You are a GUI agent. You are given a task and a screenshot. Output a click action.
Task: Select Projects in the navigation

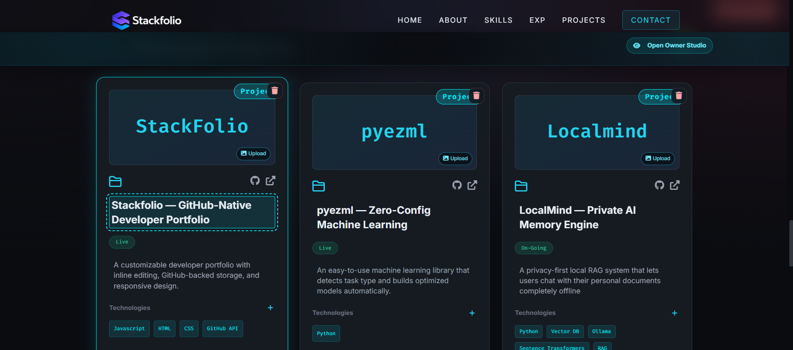point(583,20)
